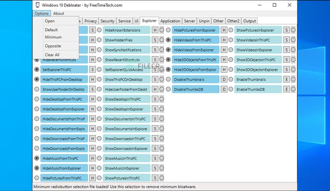This screenshot has width=330, height=191.
Task: Click the DisableThumbsDB button
Action: pyautogui.click(x=195, y=90)
